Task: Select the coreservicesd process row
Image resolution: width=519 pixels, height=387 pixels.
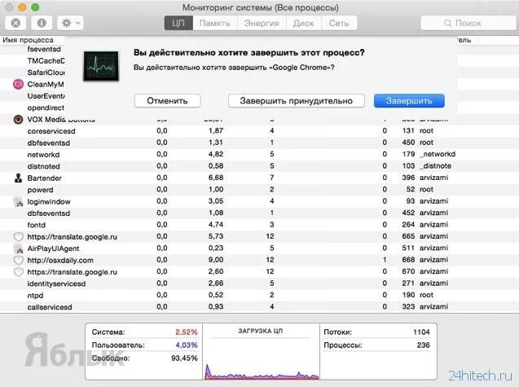Action: [x=259, y=131]
